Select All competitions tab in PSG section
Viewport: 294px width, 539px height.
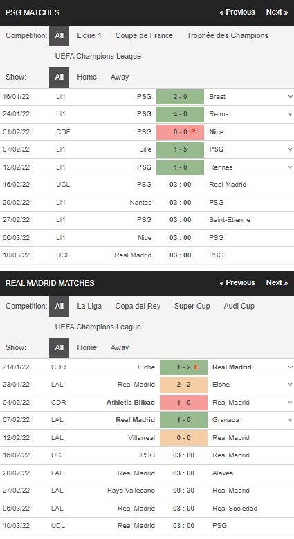tap(59, 35)
